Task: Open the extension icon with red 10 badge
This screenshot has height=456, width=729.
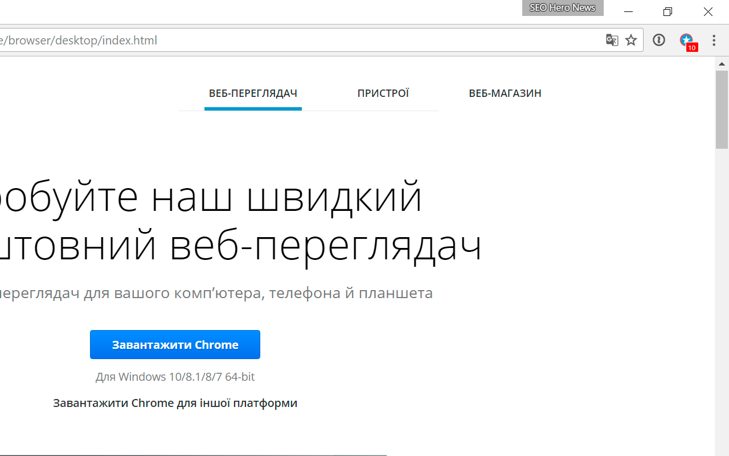Action: point(688,42)
